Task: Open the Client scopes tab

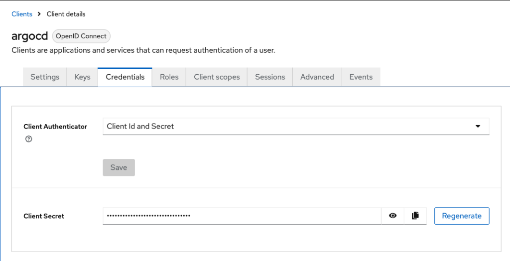Action: click(217, 77)
